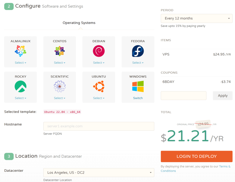
Task: Click the Windows logo icon
Action: (138, 86)
